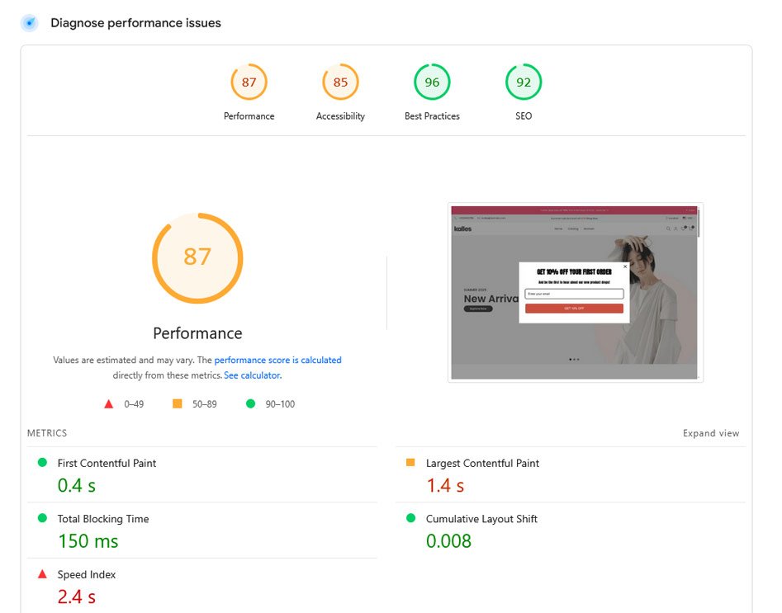
Task: Click the green dot beside Cumulative Layout Shift
Action: pos(411,518)
